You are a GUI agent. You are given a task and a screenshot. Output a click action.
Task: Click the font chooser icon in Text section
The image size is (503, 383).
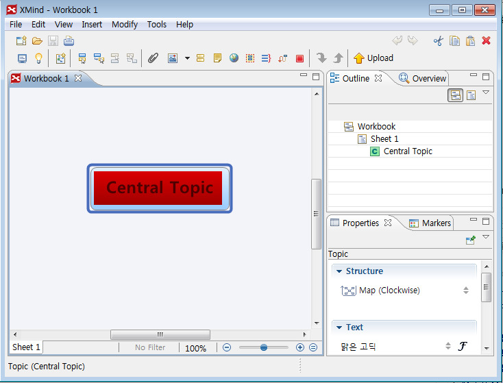tap(462, 347)
